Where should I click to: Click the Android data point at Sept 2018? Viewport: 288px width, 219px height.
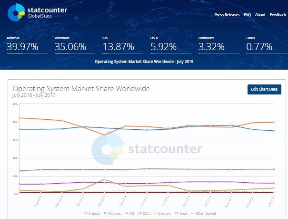pyautogui.click(x=62, y=120)
